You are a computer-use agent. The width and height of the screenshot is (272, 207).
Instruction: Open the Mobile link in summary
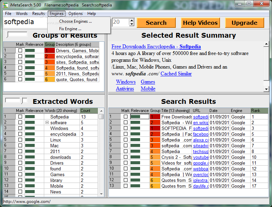148,89
